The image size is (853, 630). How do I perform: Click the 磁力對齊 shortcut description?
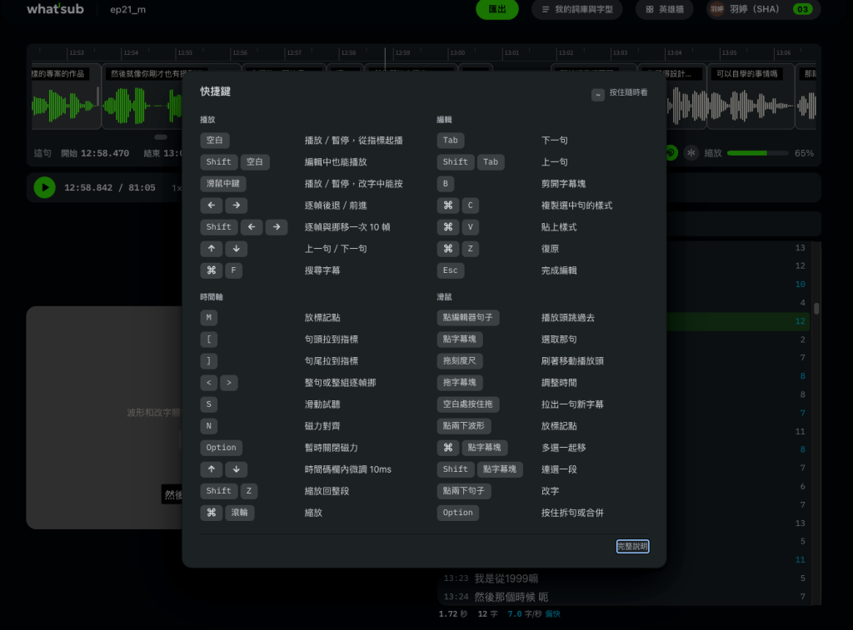(322, 426)
